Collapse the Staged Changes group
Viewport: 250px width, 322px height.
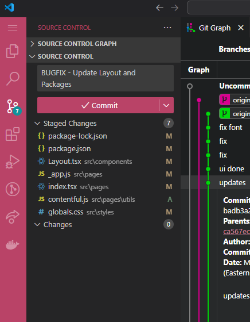[37, 124]
